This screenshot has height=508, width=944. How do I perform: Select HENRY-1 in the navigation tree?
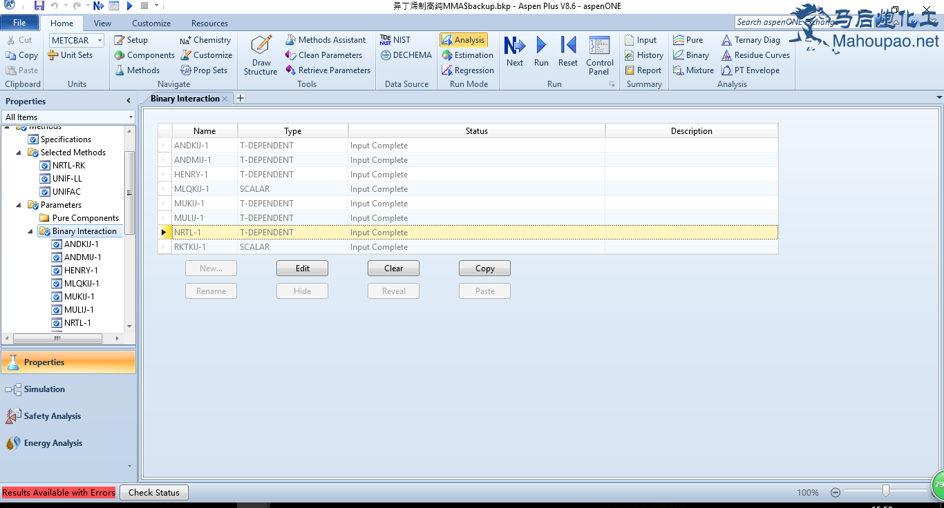(81, 271)
